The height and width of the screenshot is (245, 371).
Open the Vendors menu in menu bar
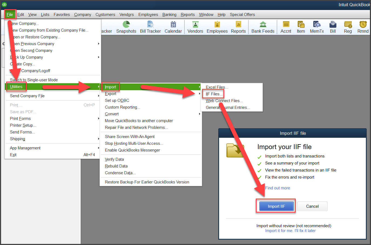(x=127, y=15)
